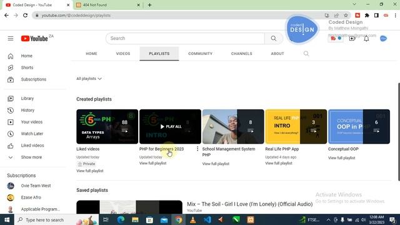This screenshot has width=400, height=225.
Task: Click the channel search magnifier icon
Action: (x=306, y=54)
